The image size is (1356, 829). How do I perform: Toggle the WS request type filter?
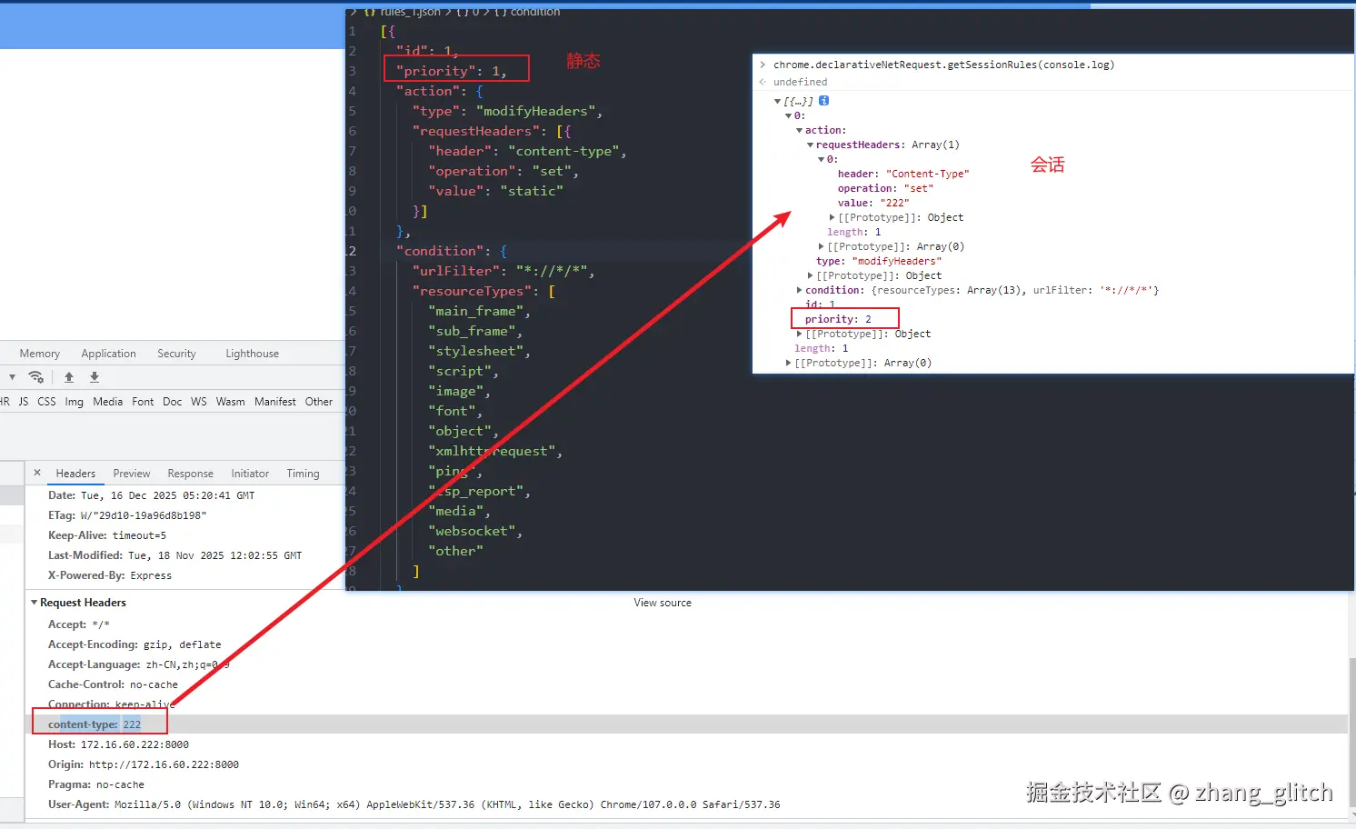[199, 402]
